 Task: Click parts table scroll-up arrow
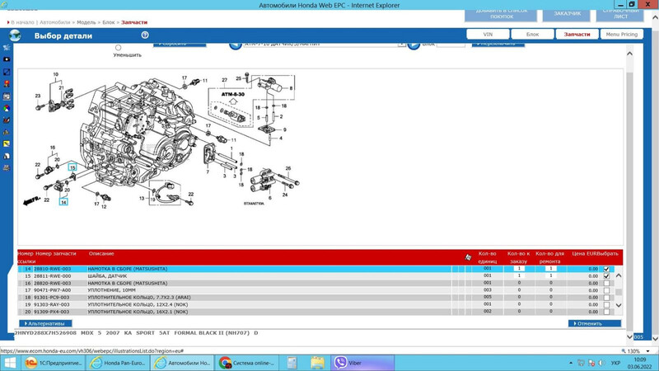(x=619, y=276)
